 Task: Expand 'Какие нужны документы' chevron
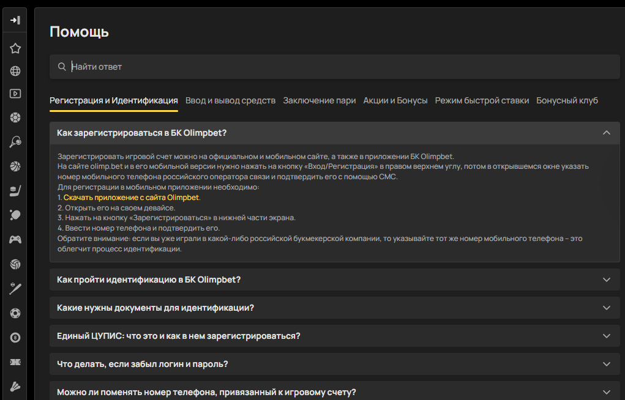coord(606,308)
